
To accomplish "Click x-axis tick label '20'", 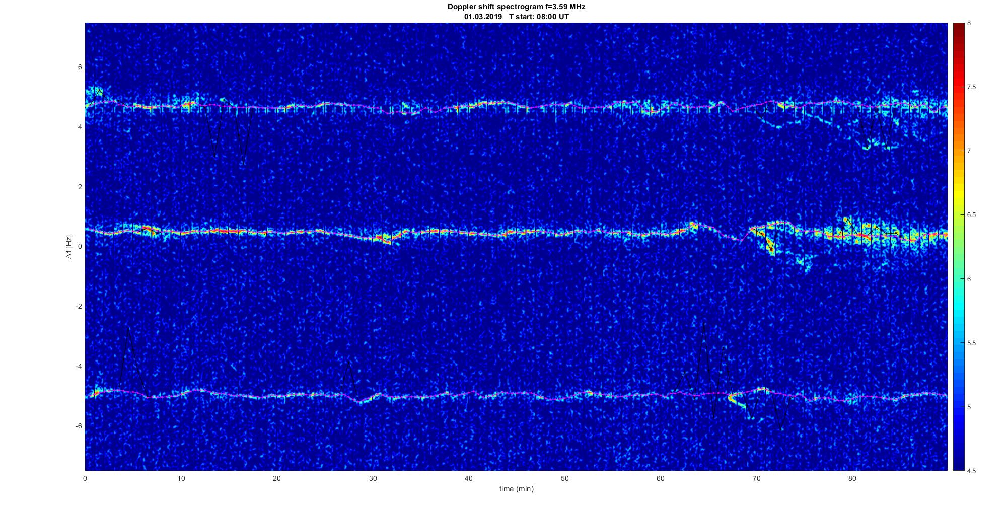I will tap(277, 478).
